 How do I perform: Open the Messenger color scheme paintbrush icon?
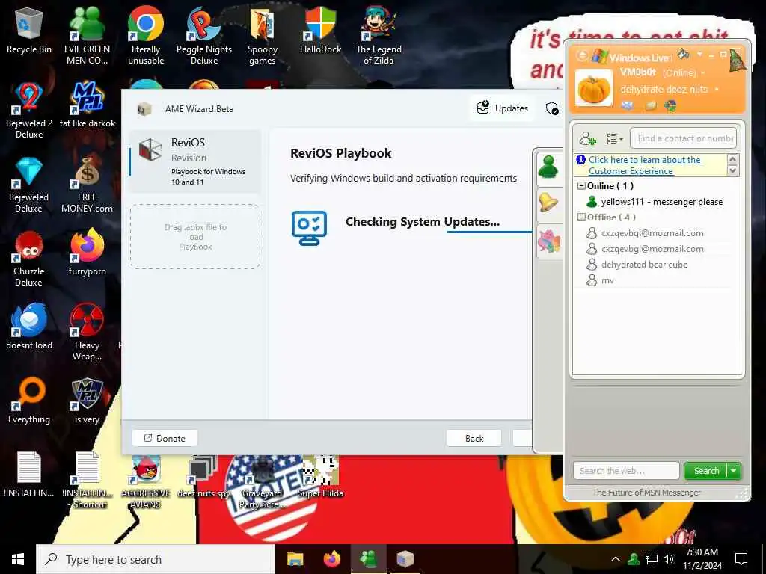683,54
